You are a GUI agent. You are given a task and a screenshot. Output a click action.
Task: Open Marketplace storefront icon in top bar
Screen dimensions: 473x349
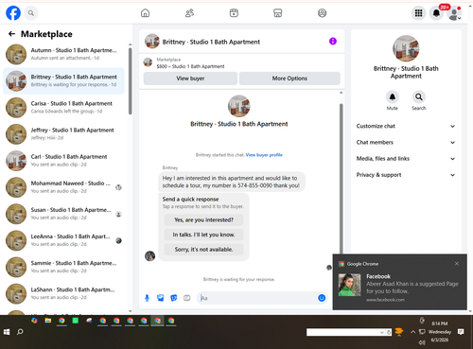pos(277,13)
